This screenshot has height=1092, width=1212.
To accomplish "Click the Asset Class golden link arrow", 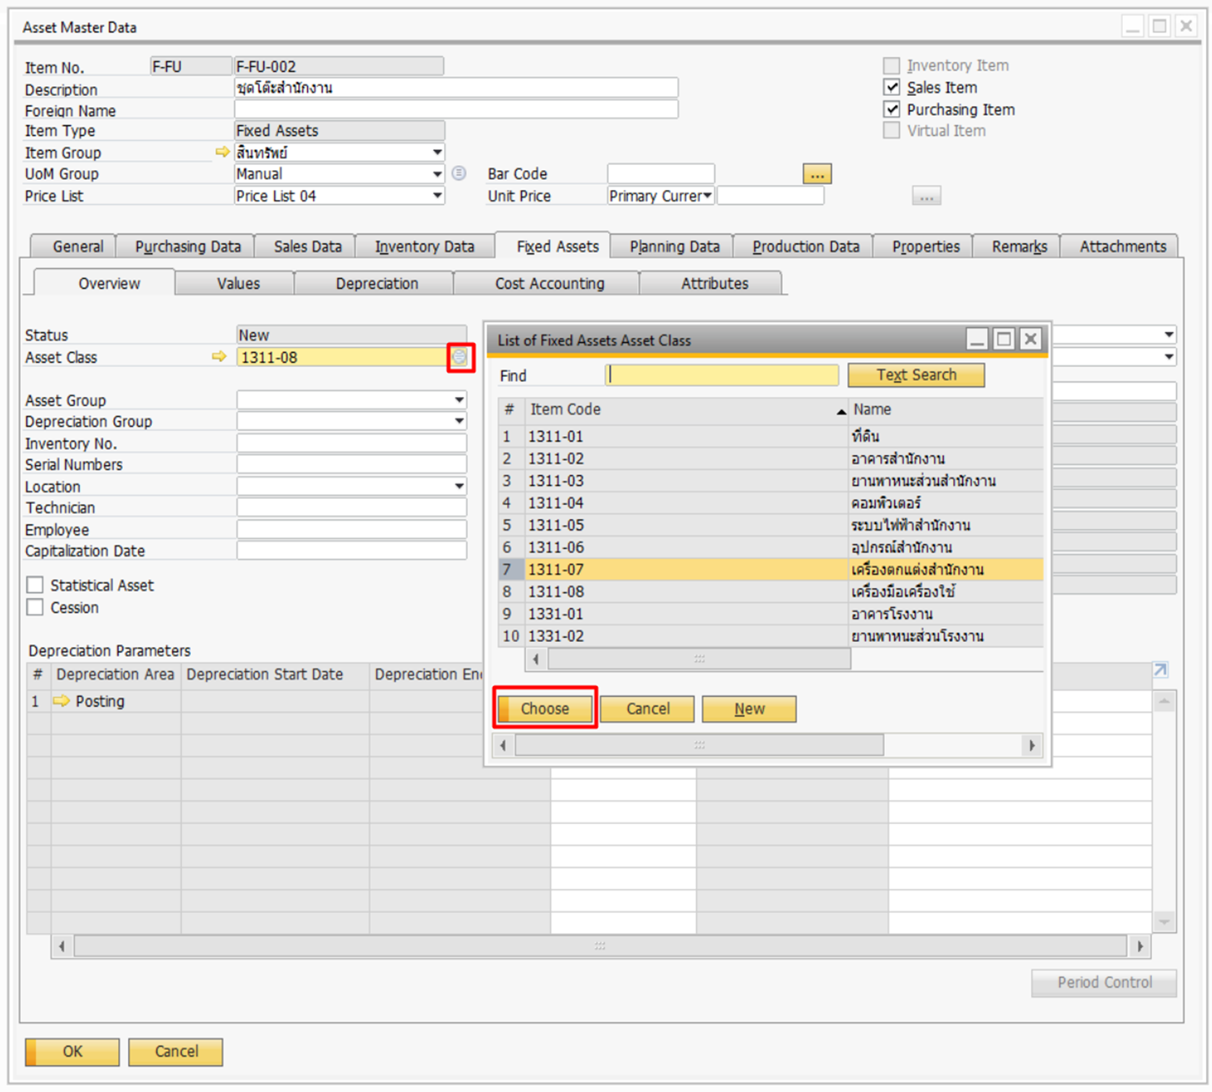I will point(219,357).
